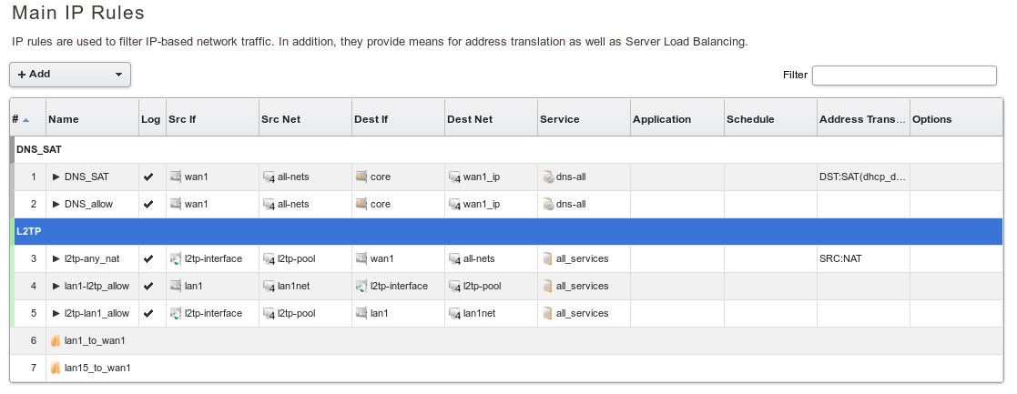Expand the lan1-l2tp_allow rule triangle
Viewport: 1017px width, 394px height.
tap(56, 286)
